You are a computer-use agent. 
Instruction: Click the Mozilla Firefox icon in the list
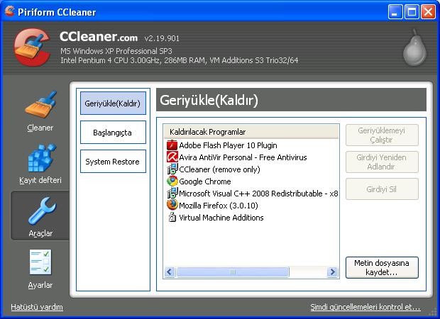pos(172,205)
